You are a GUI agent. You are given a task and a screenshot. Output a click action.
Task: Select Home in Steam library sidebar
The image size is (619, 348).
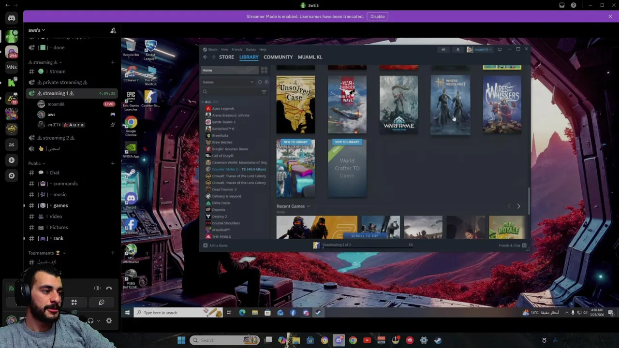[230, 70]
